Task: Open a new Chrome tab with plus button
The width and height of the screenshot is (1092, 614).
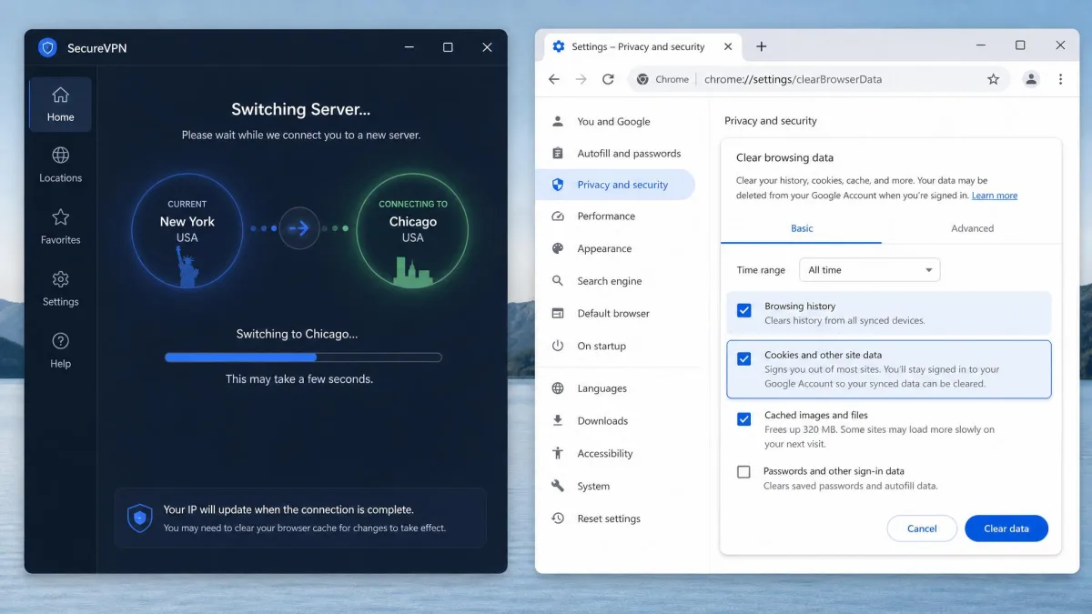Action: [x=762, y=46]
